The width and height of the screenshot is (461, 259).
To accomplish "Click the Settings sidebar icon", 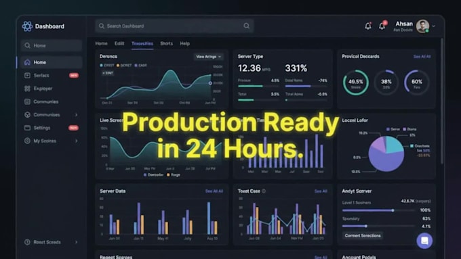I will tap(27, 128).
